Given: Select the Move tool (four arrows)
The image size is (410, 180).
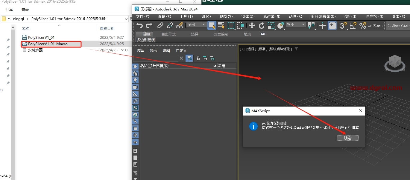Looking at the screenshot, I should pyautogui.click(x=252, y=25).
